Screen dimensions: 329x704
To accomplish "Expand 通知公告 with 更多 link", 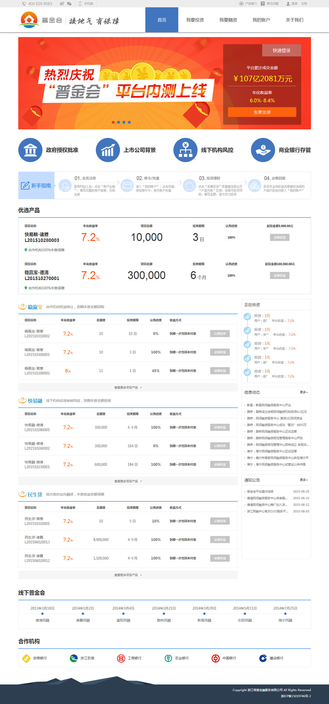I will coord(304,480).
